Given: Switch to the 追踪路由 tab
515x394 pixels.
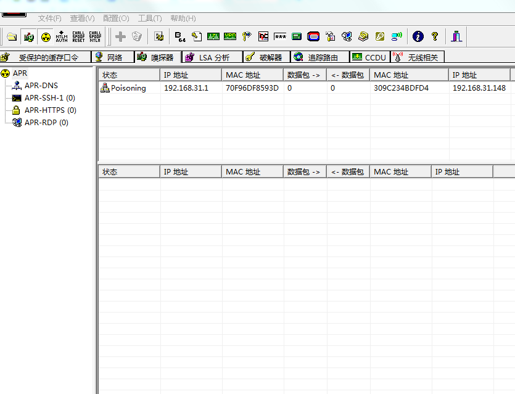Looking at the screenshot, I should click(320, 57).
